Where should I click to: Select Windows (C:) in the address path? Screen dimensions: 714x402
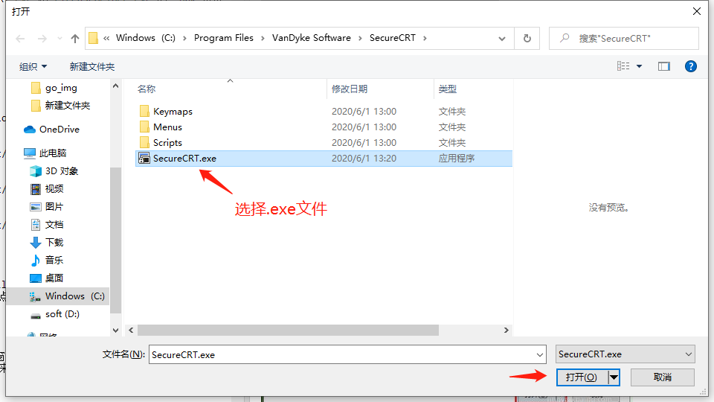coord(146,38)
